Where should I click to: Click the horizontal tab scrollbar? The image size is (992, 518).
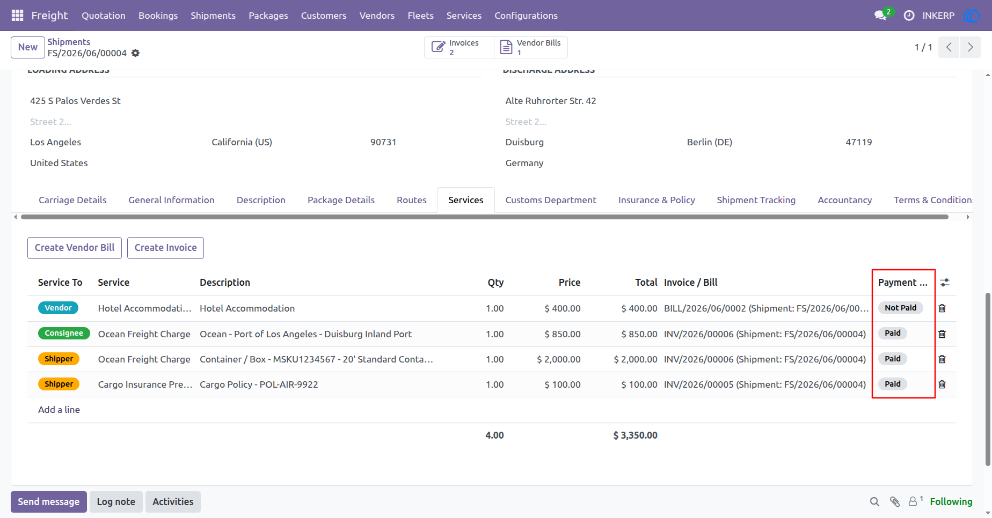click(x=484, y=217)
